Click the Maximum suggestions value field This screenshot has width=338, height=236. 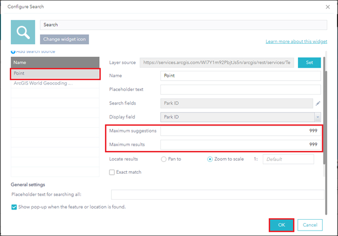coord(240,130)
